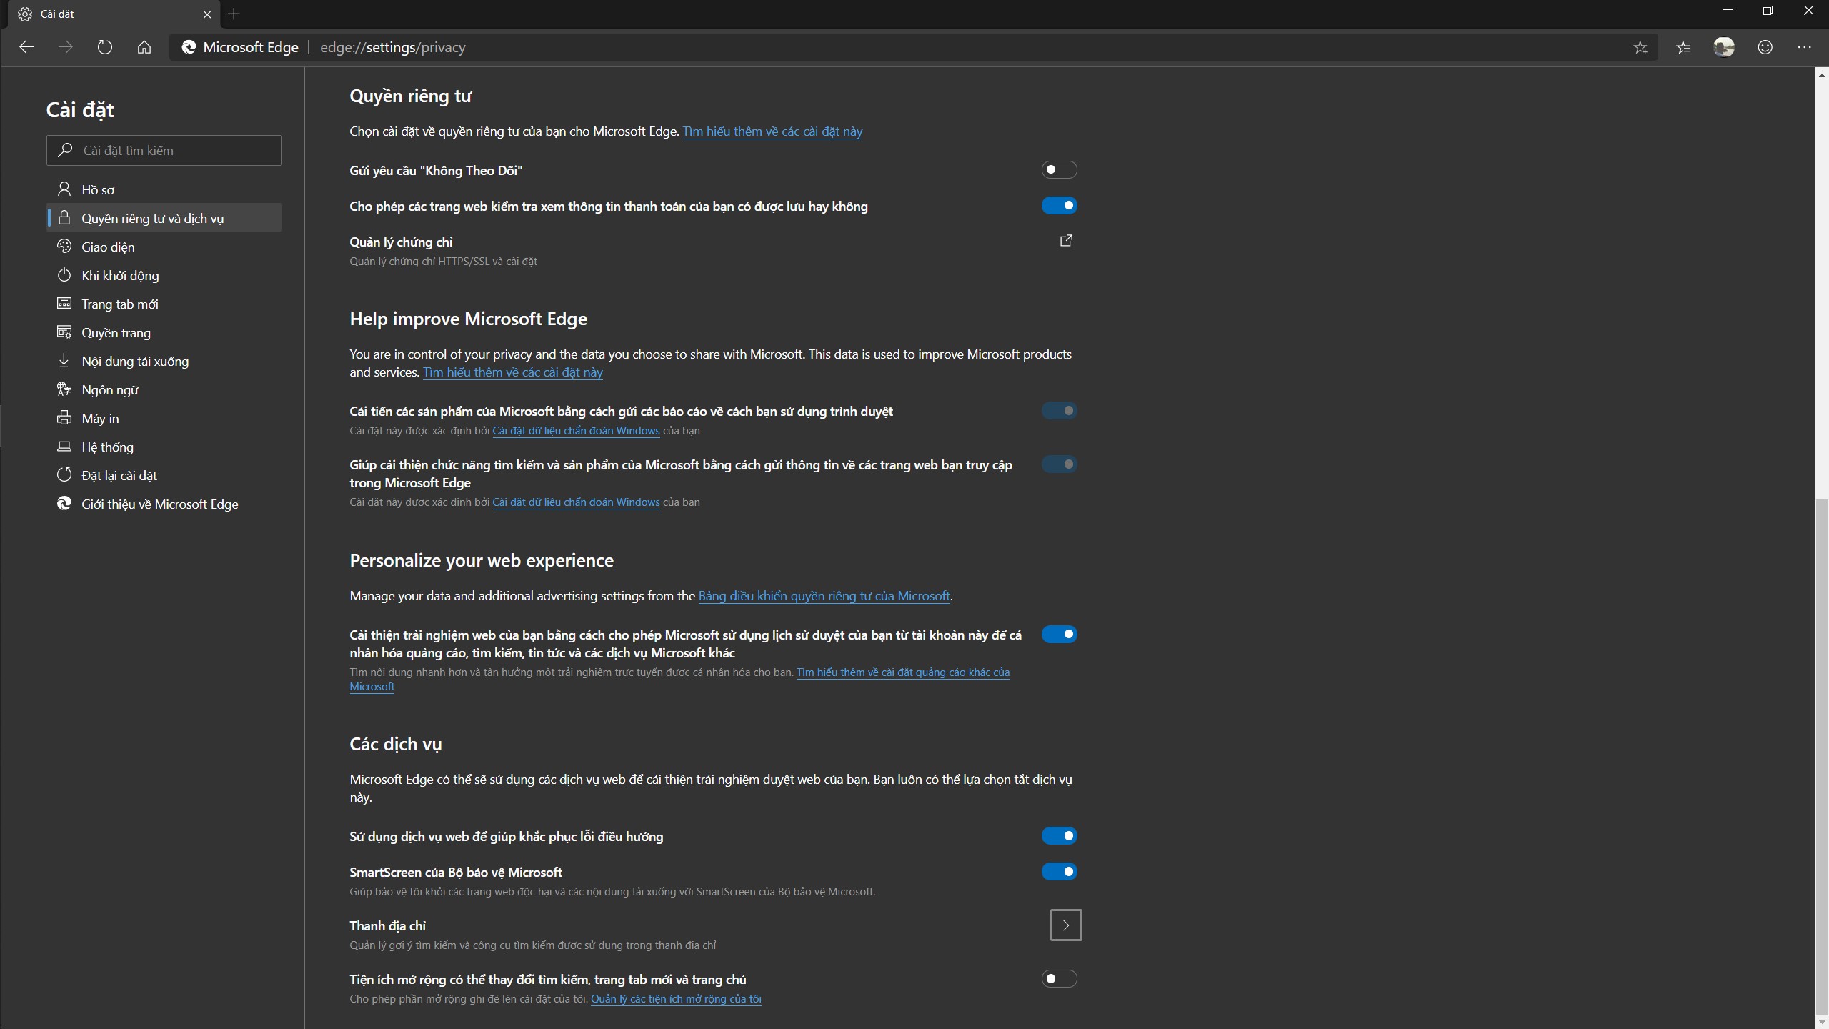This screenshot has height=1029, width=1829.
Task: Follow privacy "Tìm hiểu thêm" link
Action: 772,131
